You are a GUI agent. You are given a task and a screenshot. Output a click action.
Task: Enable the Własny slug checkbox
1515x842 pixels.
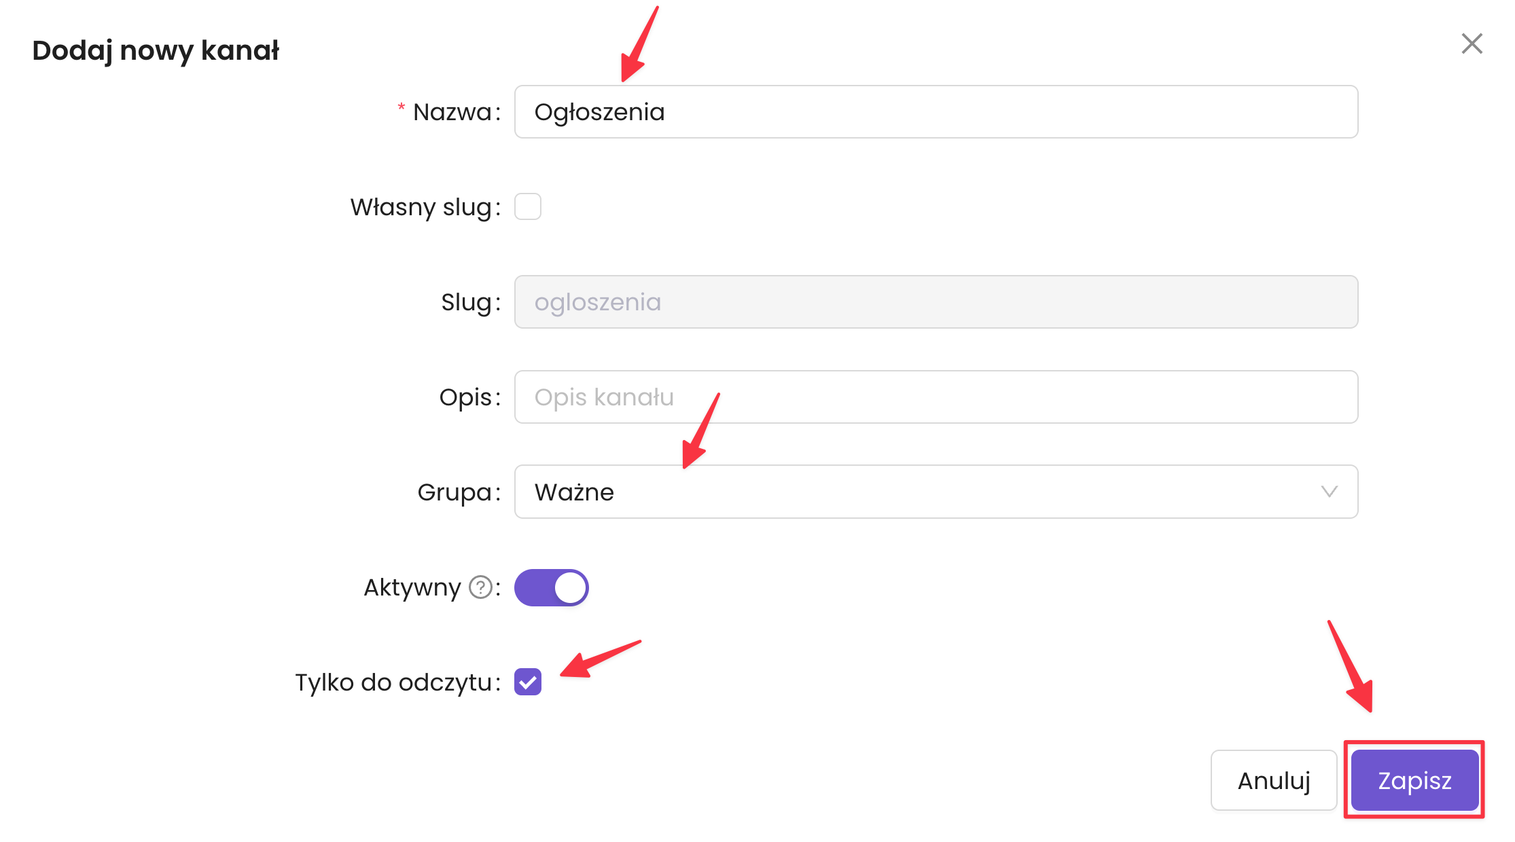click(528, 206)
